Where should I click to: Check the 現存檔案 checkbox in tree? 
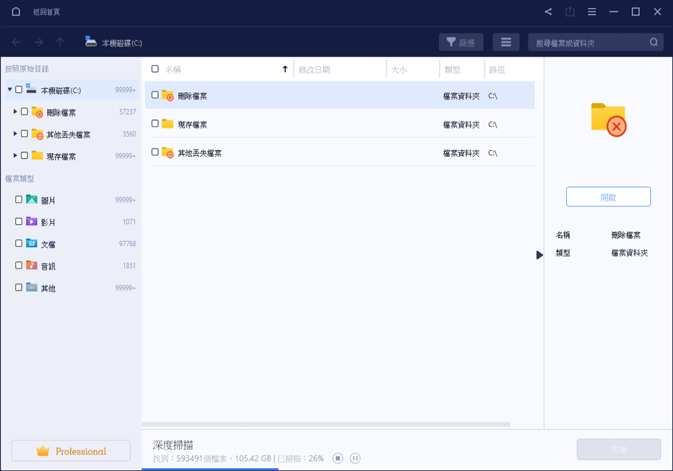pos(24,155)
